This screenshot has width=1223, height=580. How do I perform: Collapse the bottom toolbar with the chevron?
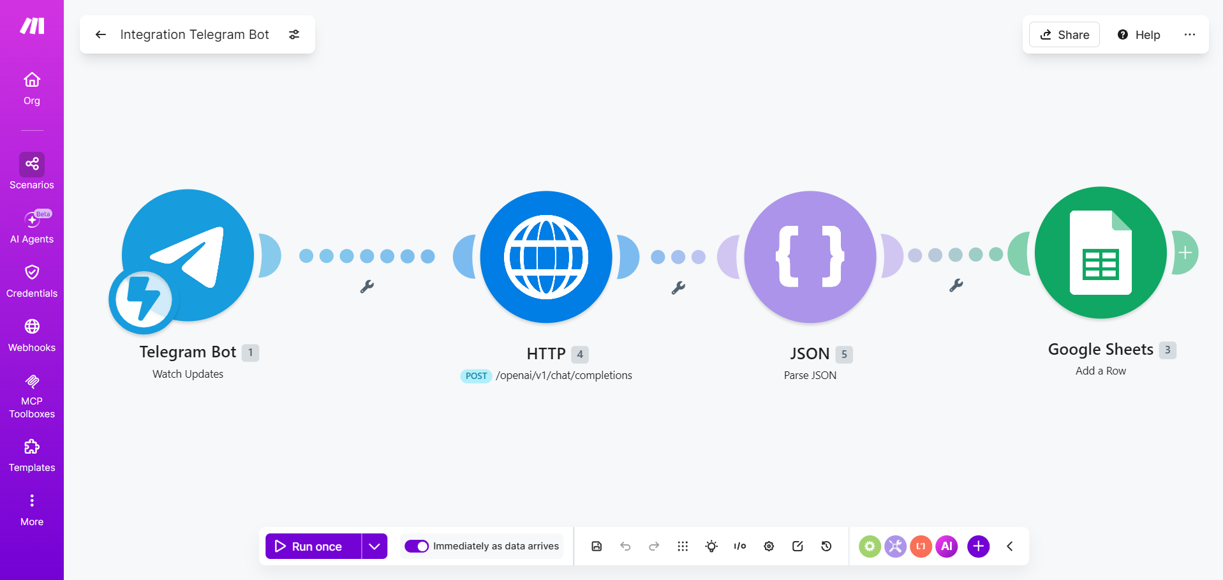click(1010, 546)
